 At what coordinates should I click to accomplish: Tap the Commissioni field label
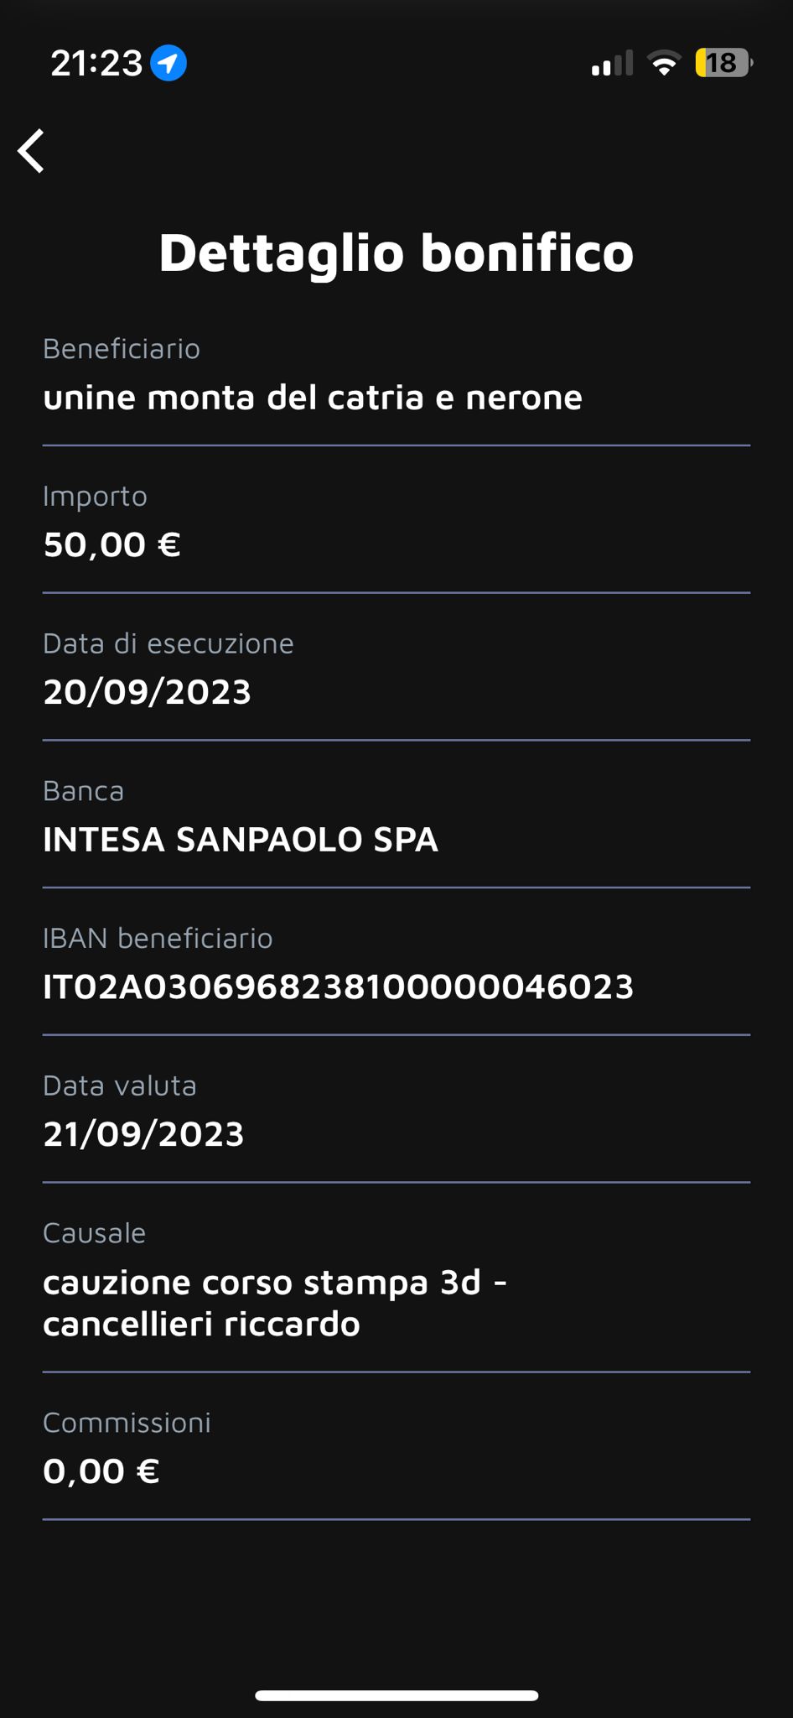(127, 1423)
